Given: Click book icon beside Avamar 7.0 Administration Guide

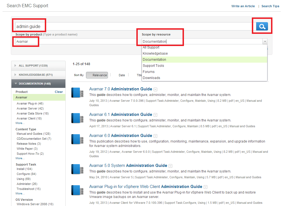Looking at the screenshot, I should point(77,93).
